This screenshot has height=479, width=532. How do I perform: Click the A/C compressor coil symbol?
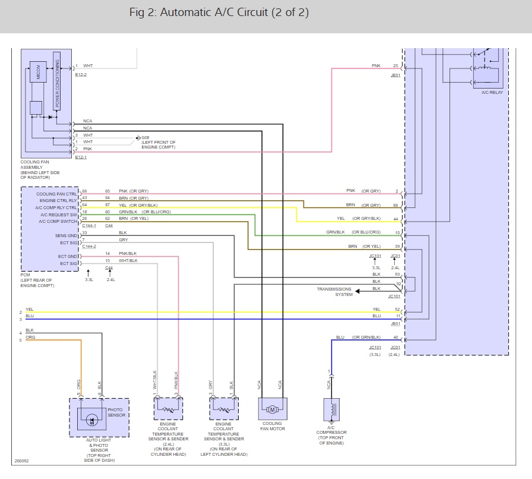[x=334, y=409]
